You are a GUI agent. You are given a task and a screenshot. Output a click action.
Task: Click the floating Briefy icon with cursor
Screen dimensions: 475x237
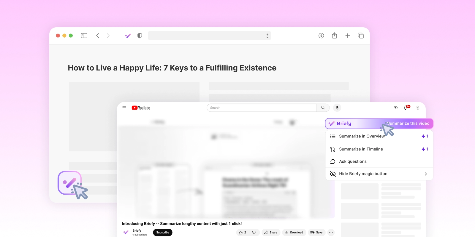click(70, 183)
